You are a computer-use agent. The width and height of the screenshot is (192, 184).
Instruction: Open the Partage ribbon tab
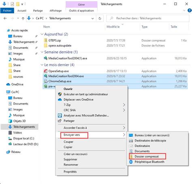(38, 10)
